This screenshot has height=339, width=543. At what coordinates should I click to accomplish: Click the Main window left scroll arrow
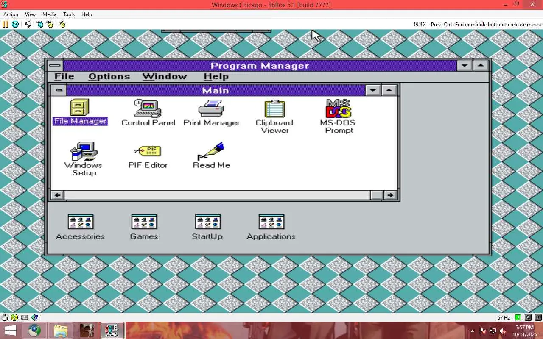pyautogui.click(x=57, y=195)
